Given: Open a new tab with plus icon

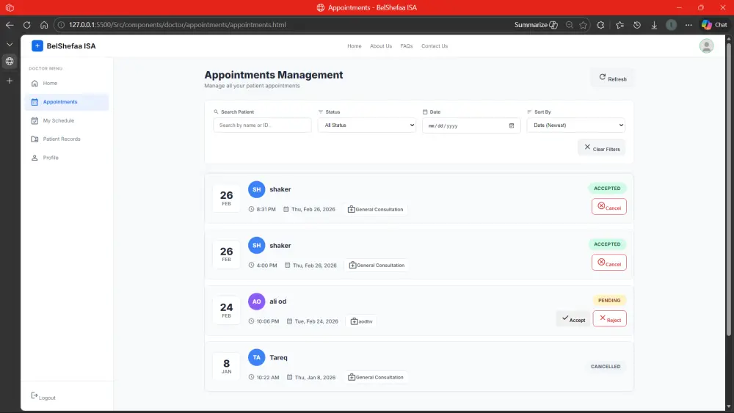Looking at the screenshot, I should 10,81.
